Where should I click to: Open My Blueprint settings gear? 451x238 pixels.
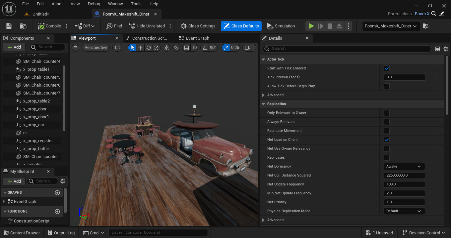click(x=63, y=181)
